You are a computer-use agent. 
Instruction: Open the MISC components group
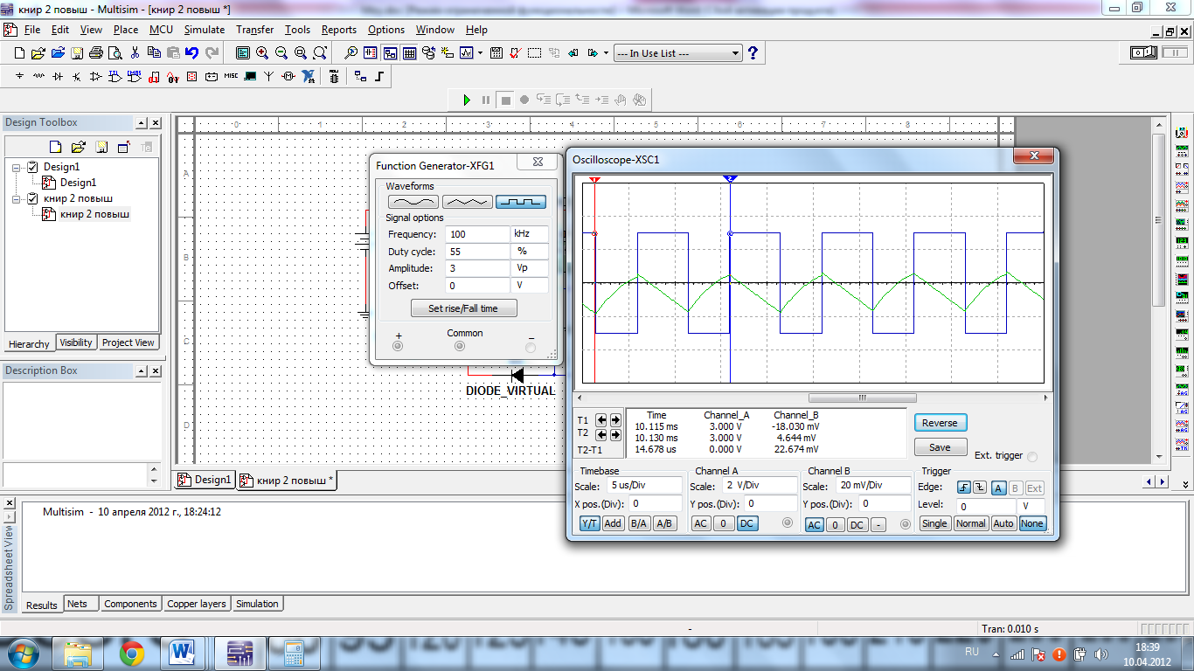click(x=231, y=77)
